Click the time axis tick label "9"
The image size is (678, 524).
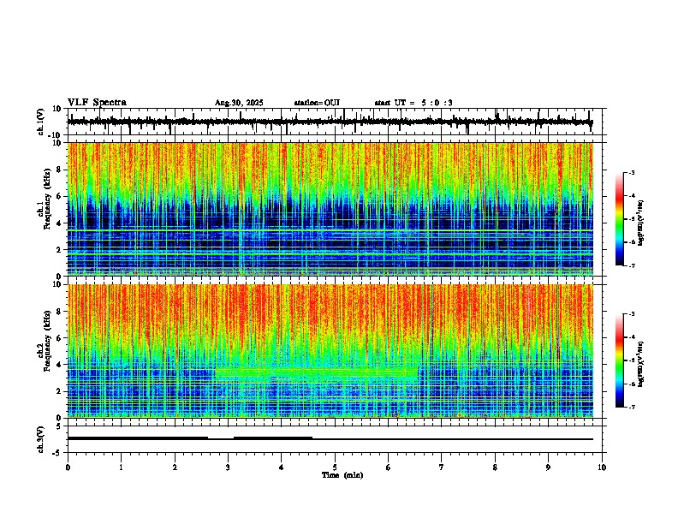point(548,467)
